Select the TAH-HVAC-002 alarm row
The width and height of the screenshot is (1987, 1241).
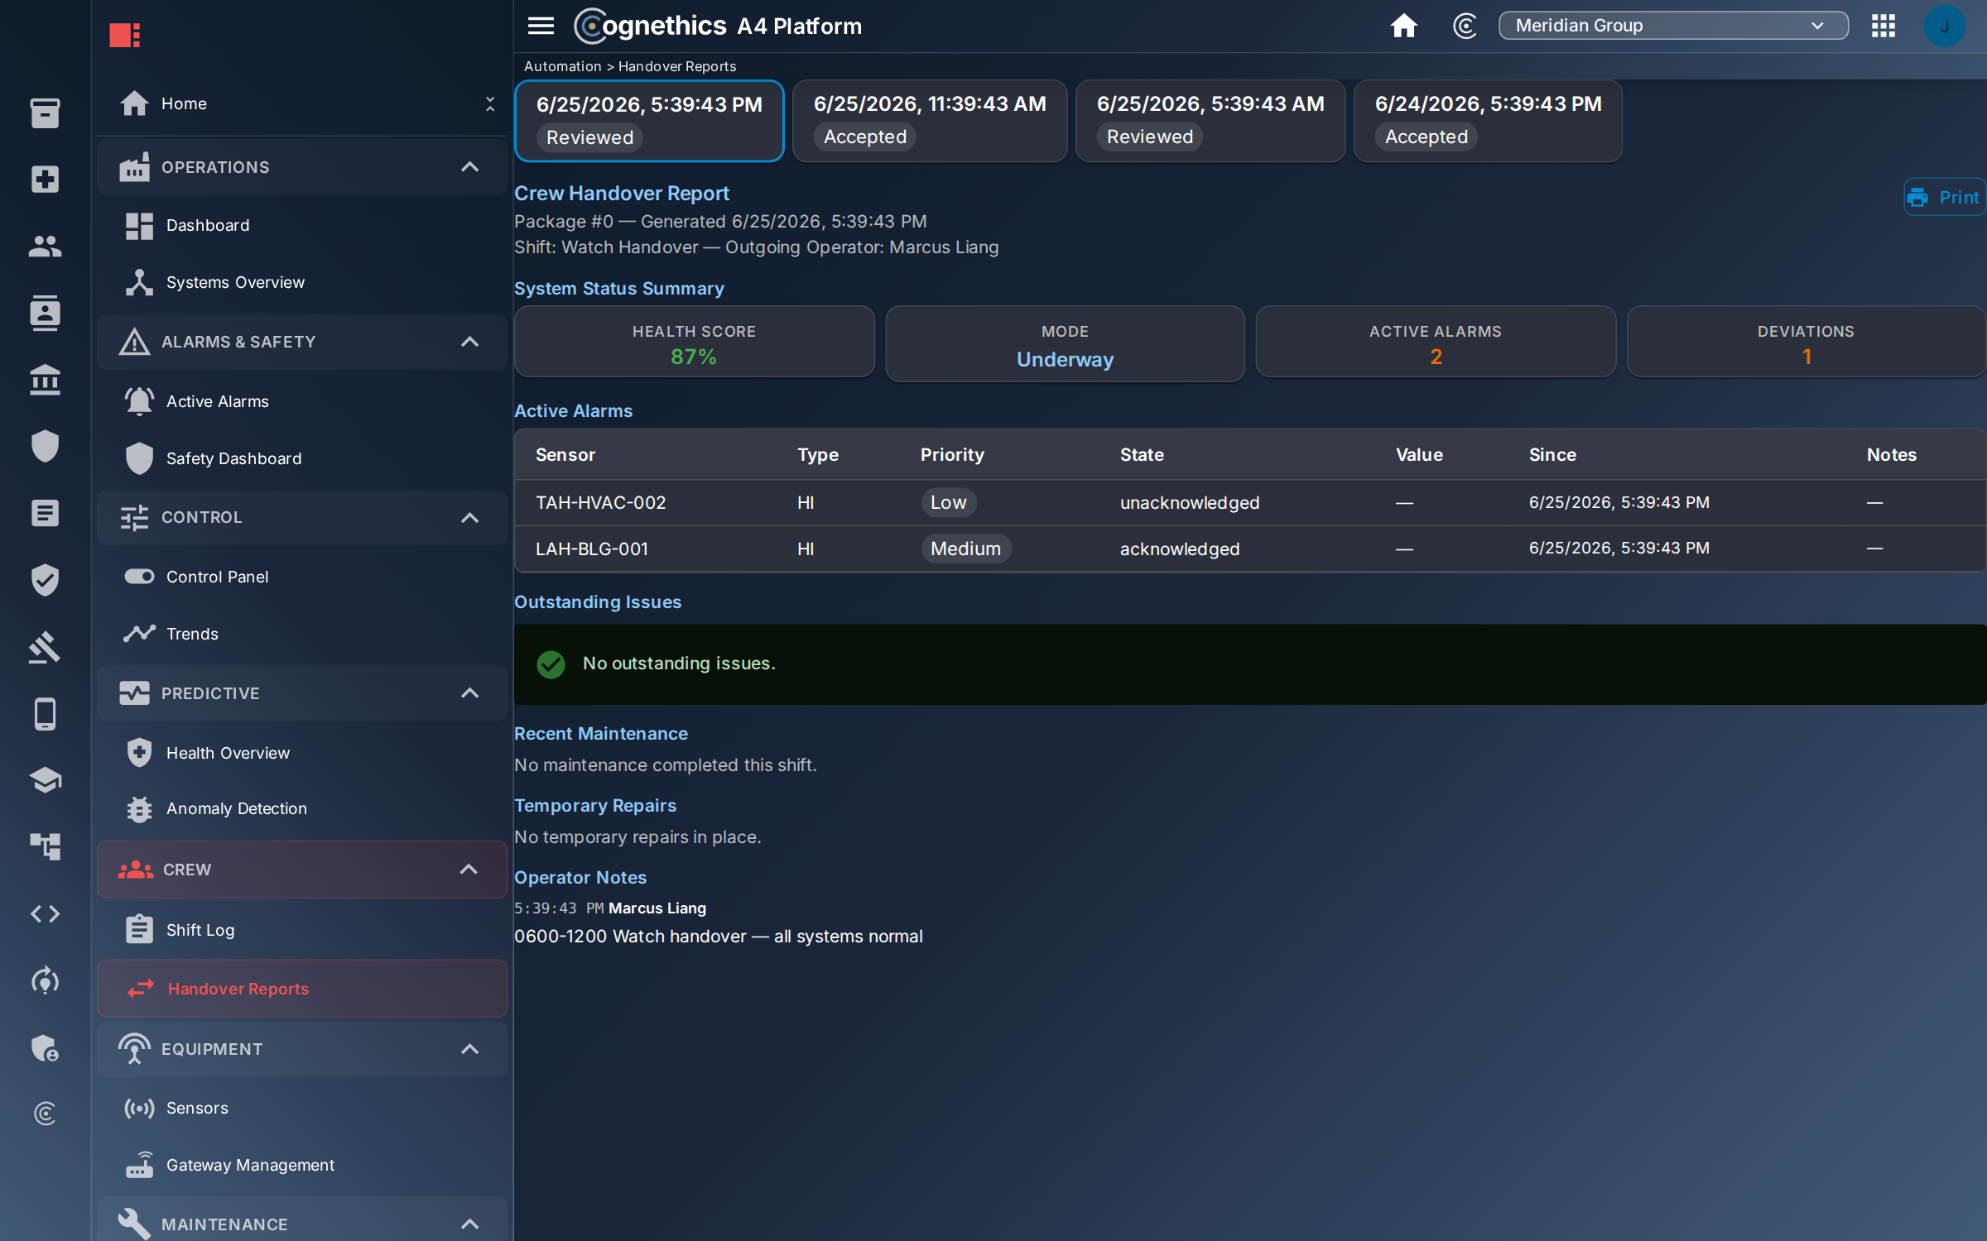(x=1249, y=502)
